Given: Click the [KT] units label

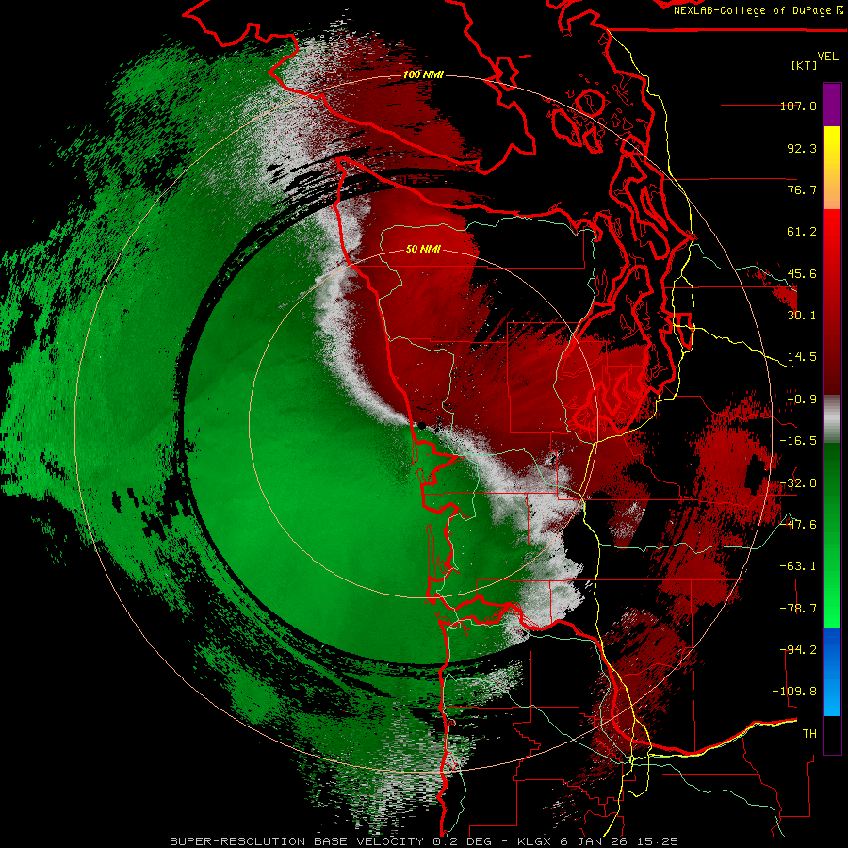Looking at the screenshot, I should (804, 65).
